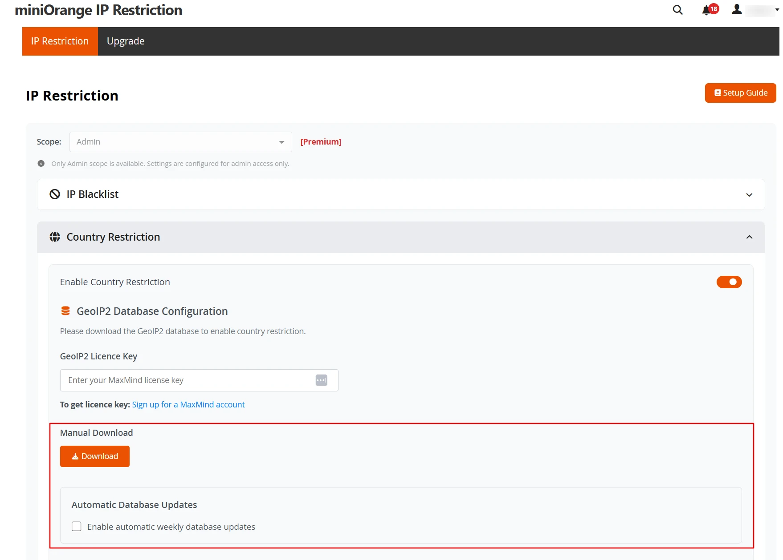Focus the MaxMind license key field
Viewport: 783px width, 560px height.
(199, 380)
